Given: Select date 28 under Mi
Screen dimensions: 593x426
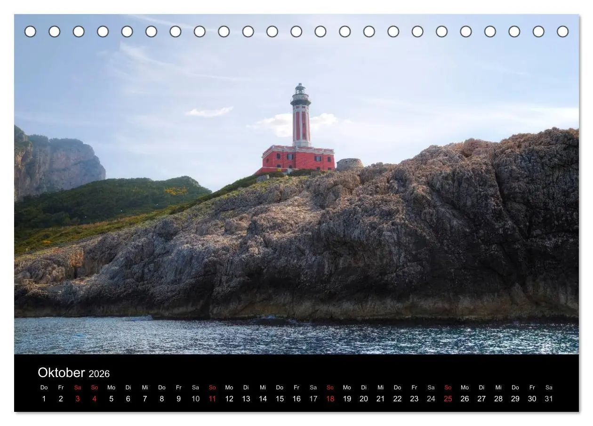Looking at the screenshot, I should [x=498, y=399].
